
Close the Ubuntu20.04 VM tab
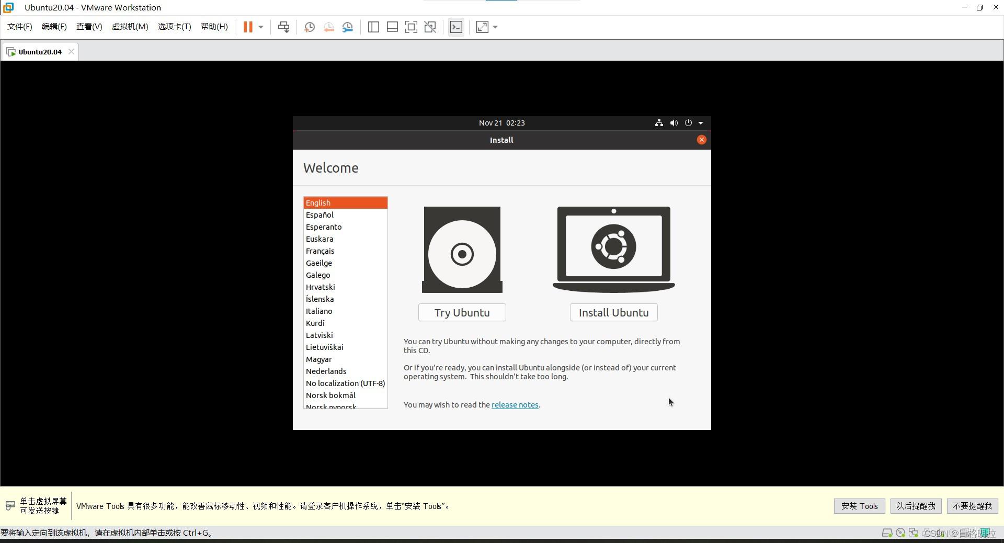click(71, 51)
